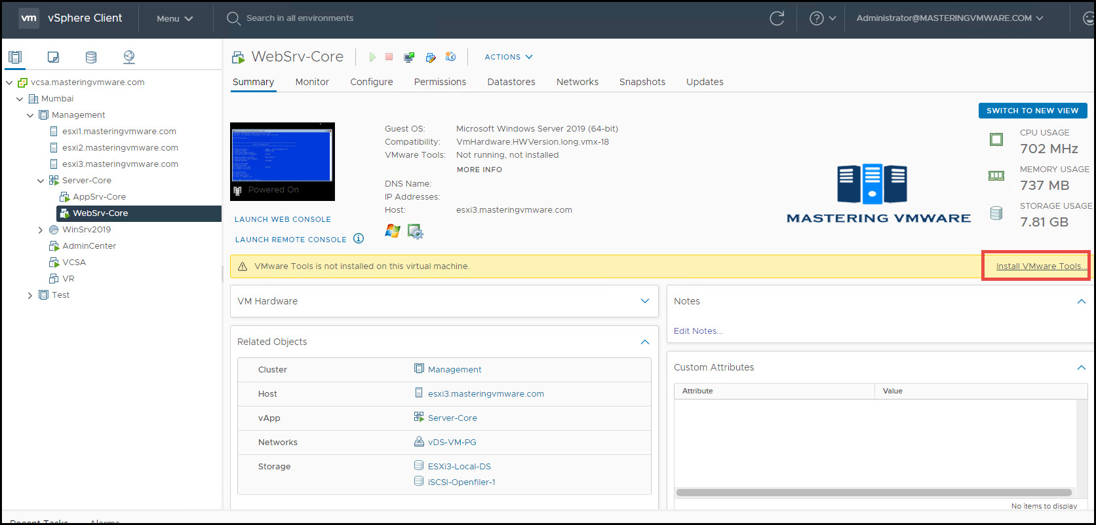1096x525 pixels.
Task: Click Edit Notes link
Action: [698, 331]
